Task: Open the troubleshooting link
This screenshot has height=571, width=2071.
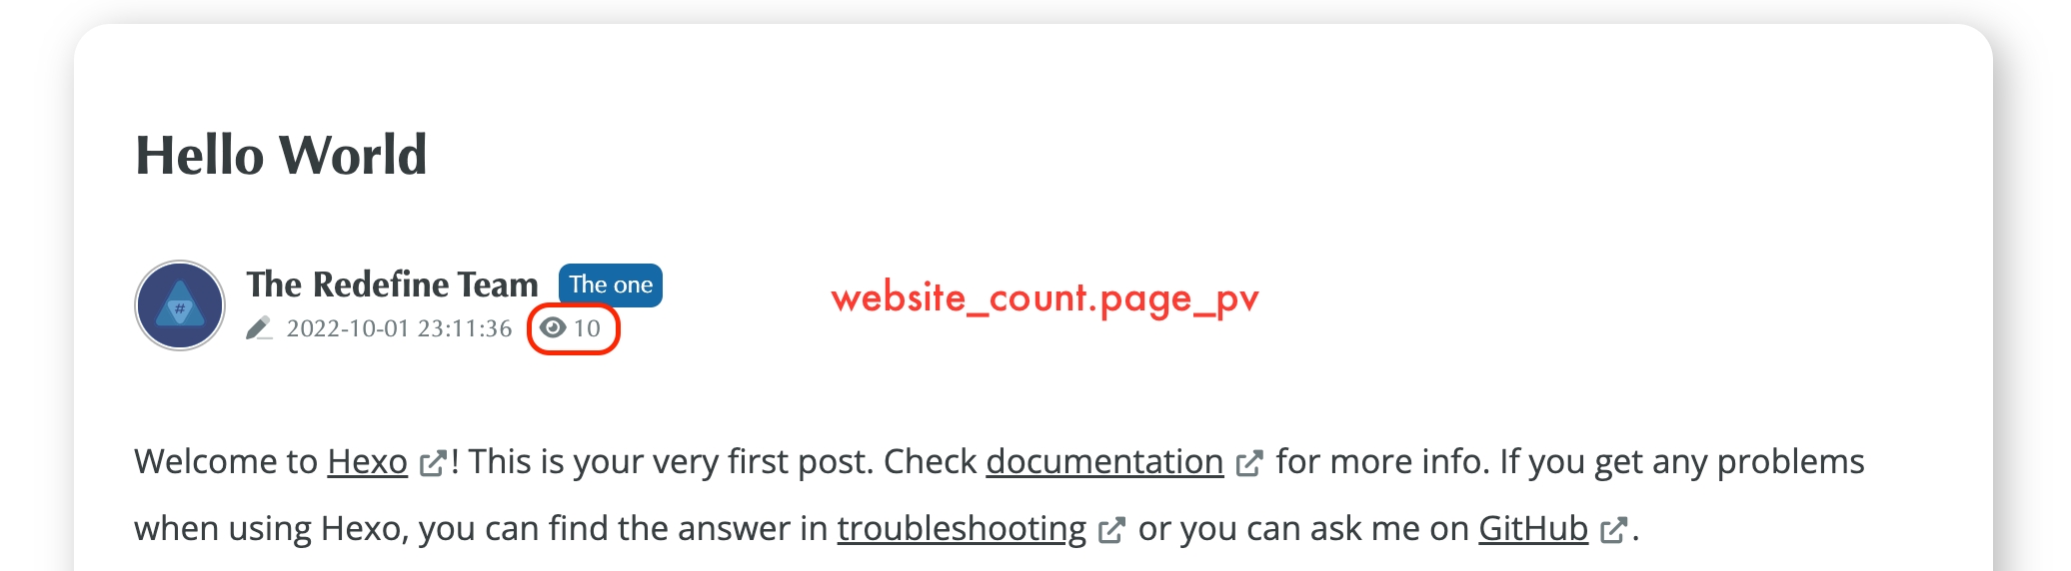Action: (962, 528)
